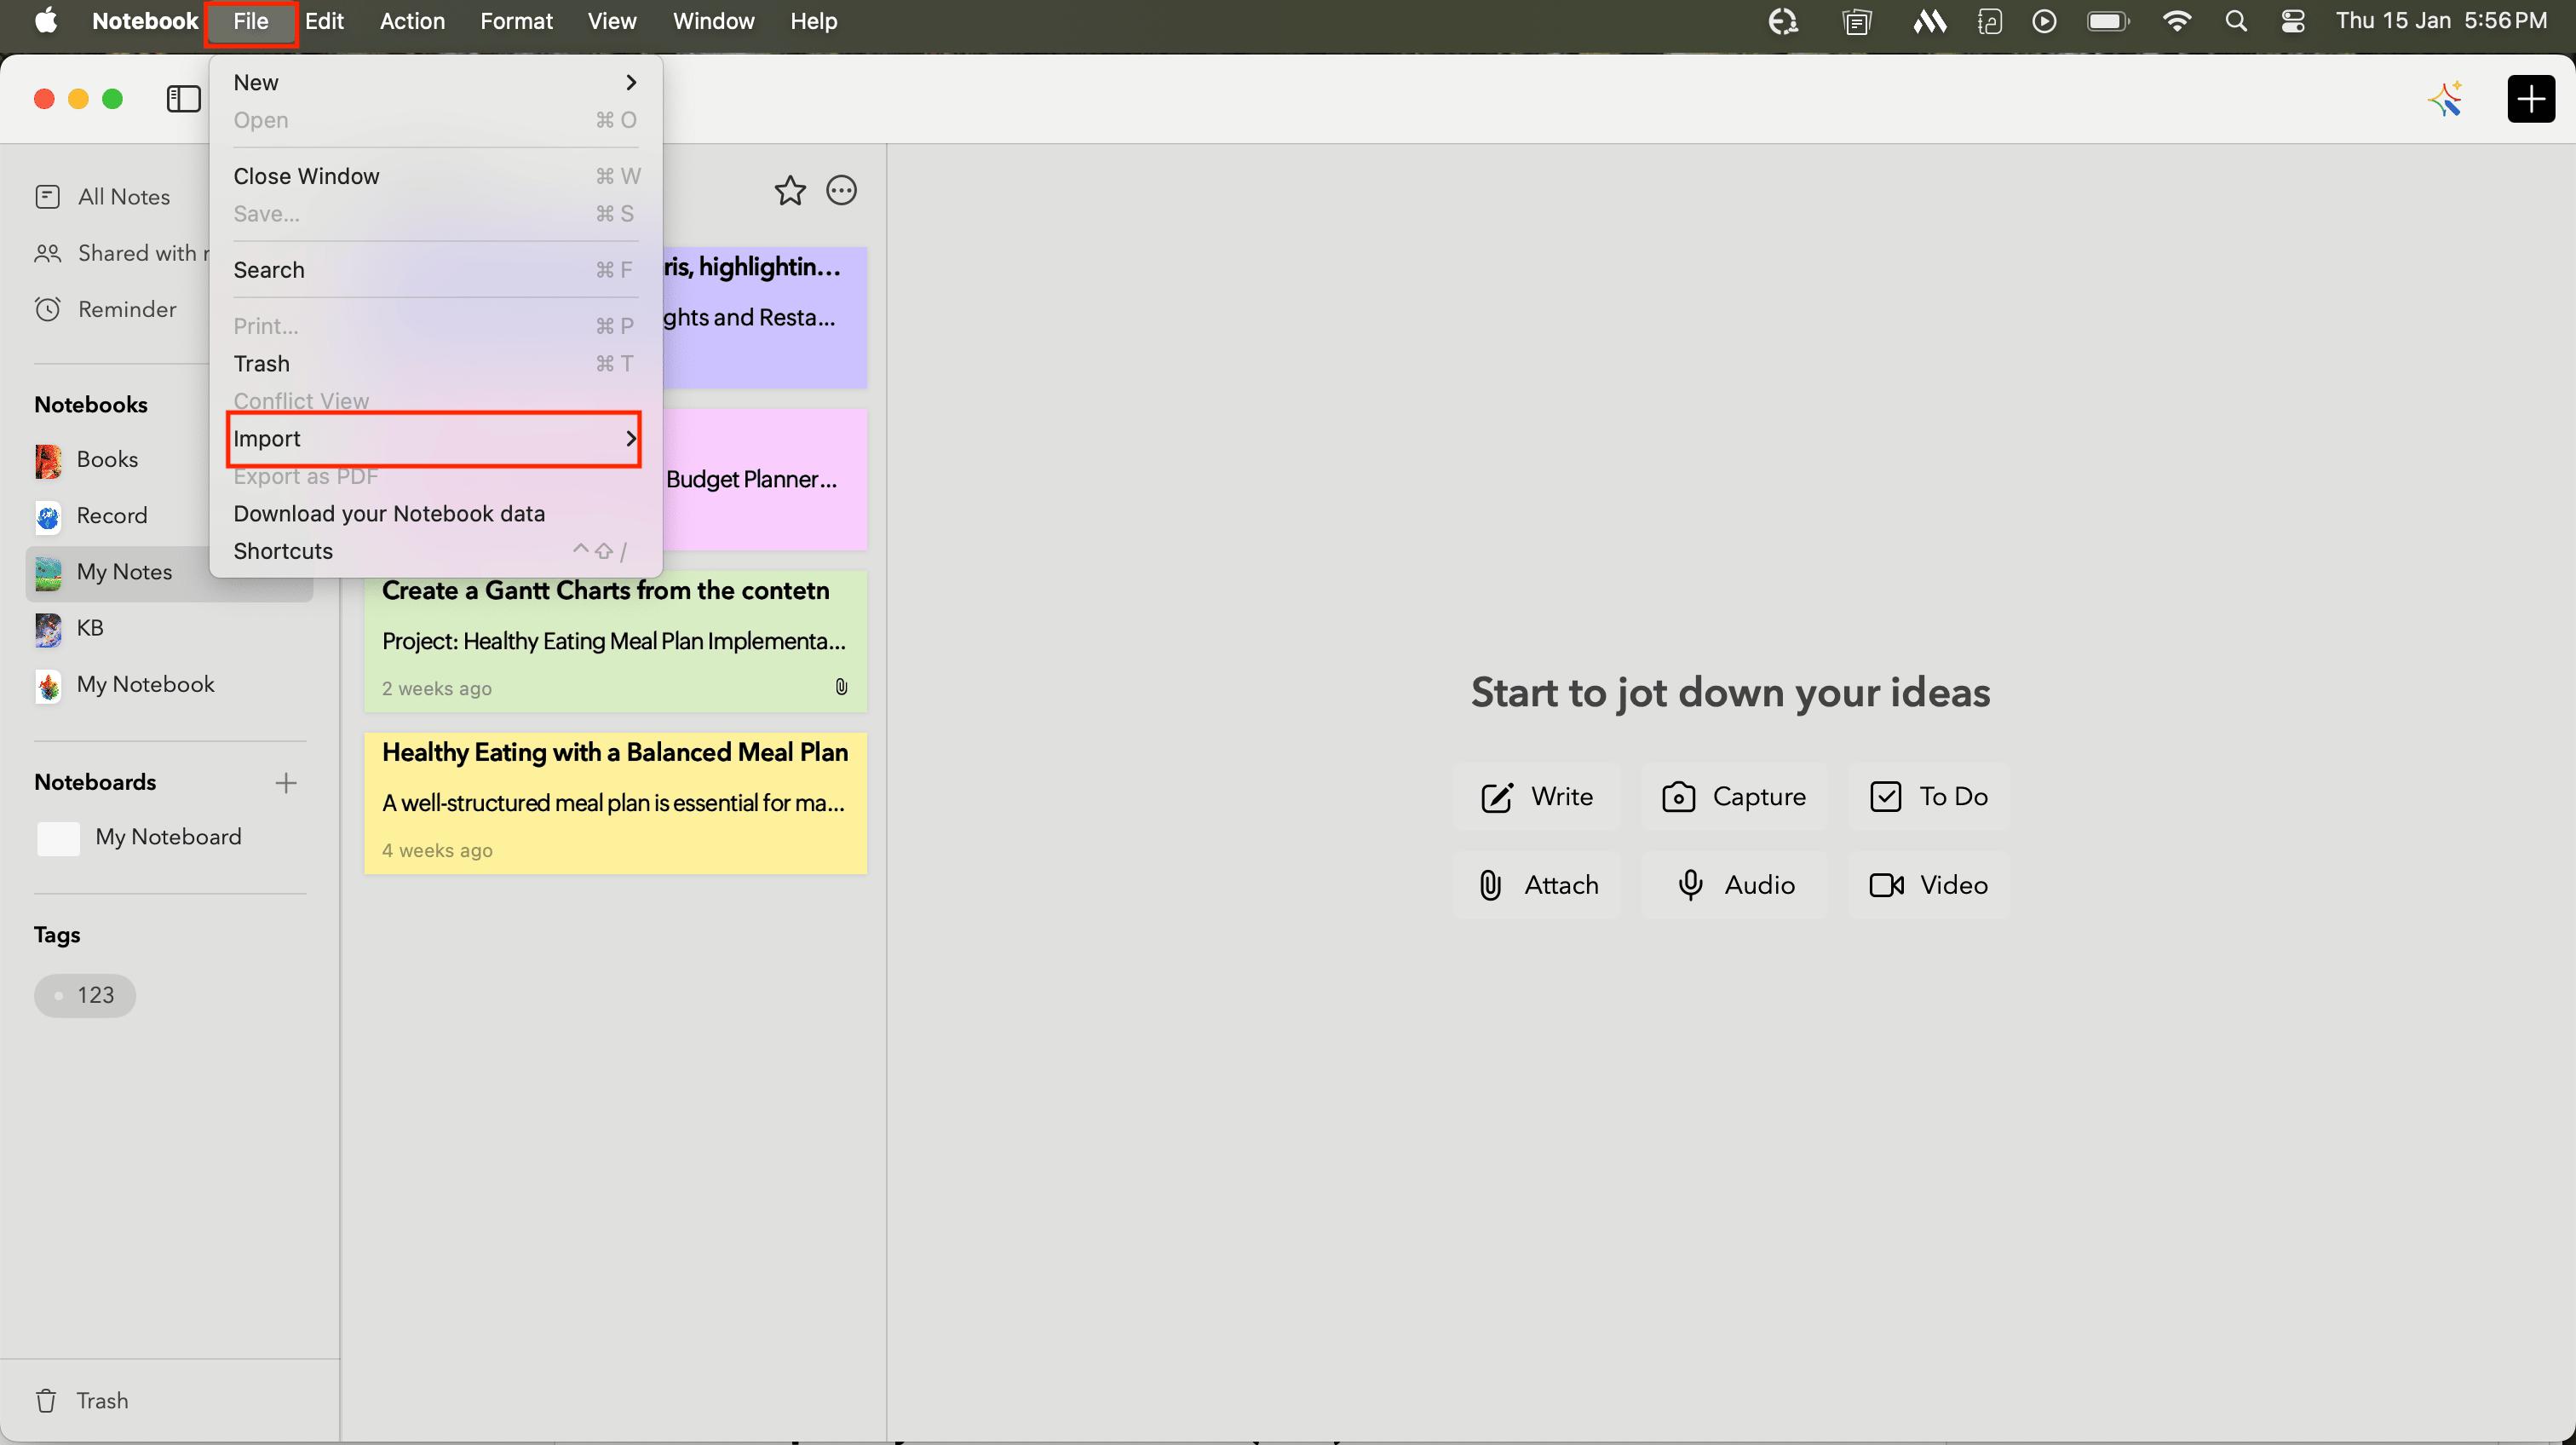Toggle the sidebar panel icon
This screenshot has height=1445, width=2576.
click(183, 99)
